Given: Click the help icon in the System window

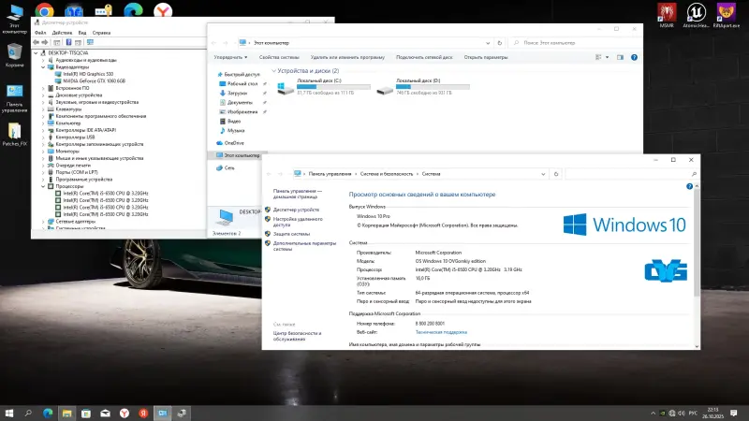Looking at the screenshot, I should [x=689, y=186].
